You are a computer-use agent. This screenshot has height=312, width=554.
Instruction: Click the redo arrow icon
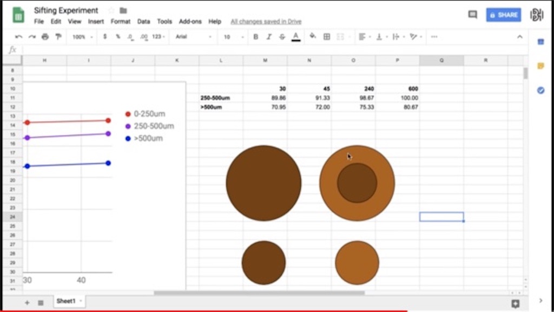pyautogui.click(x=32, y=37)
